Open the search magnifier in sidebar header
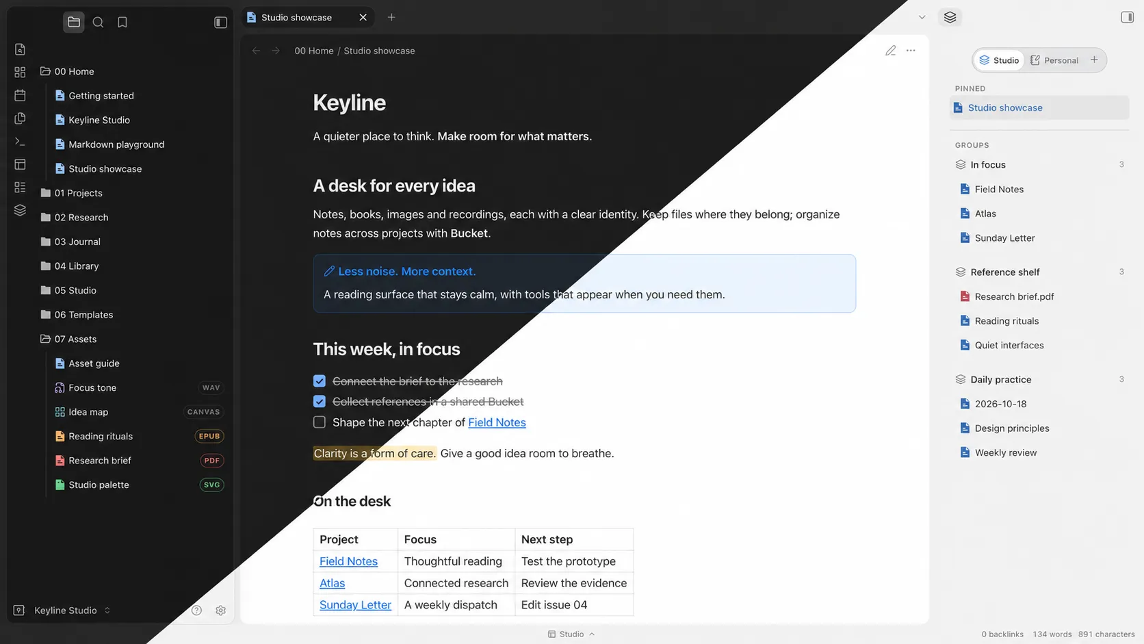 pyautogui.click(x=98, y=22)
